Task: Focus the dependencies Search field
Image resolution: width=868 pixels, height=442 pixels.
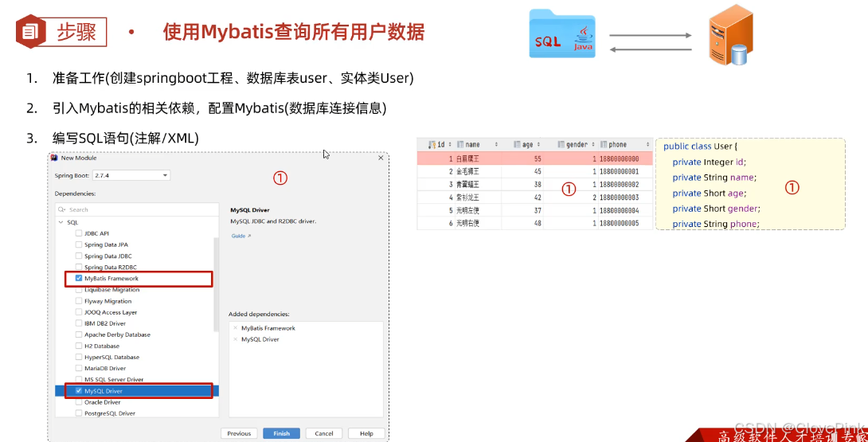Action: tap(137, 209)
